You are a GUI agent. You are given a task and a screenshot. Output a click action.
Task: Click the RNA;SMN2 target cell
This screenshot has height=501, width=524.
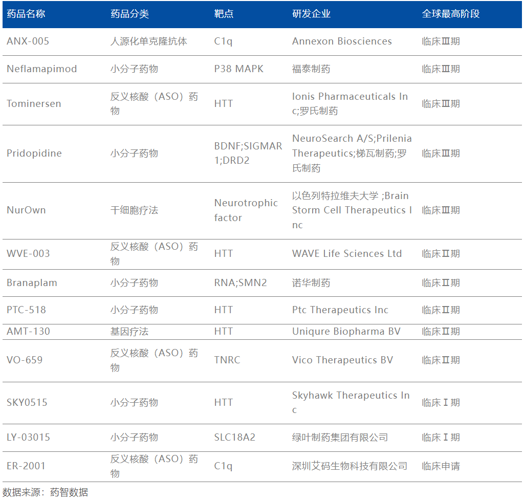[x=241, y=283]
